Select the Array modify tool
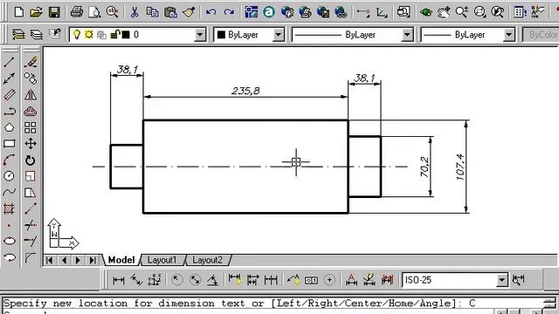559x314 pixels. [31, 127]
